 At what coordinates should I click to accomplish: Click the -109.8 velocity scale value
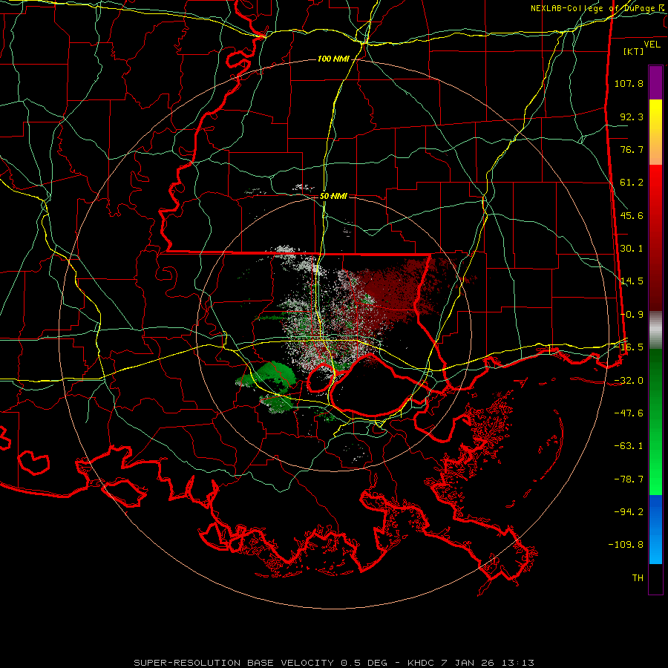pos(626,545)
